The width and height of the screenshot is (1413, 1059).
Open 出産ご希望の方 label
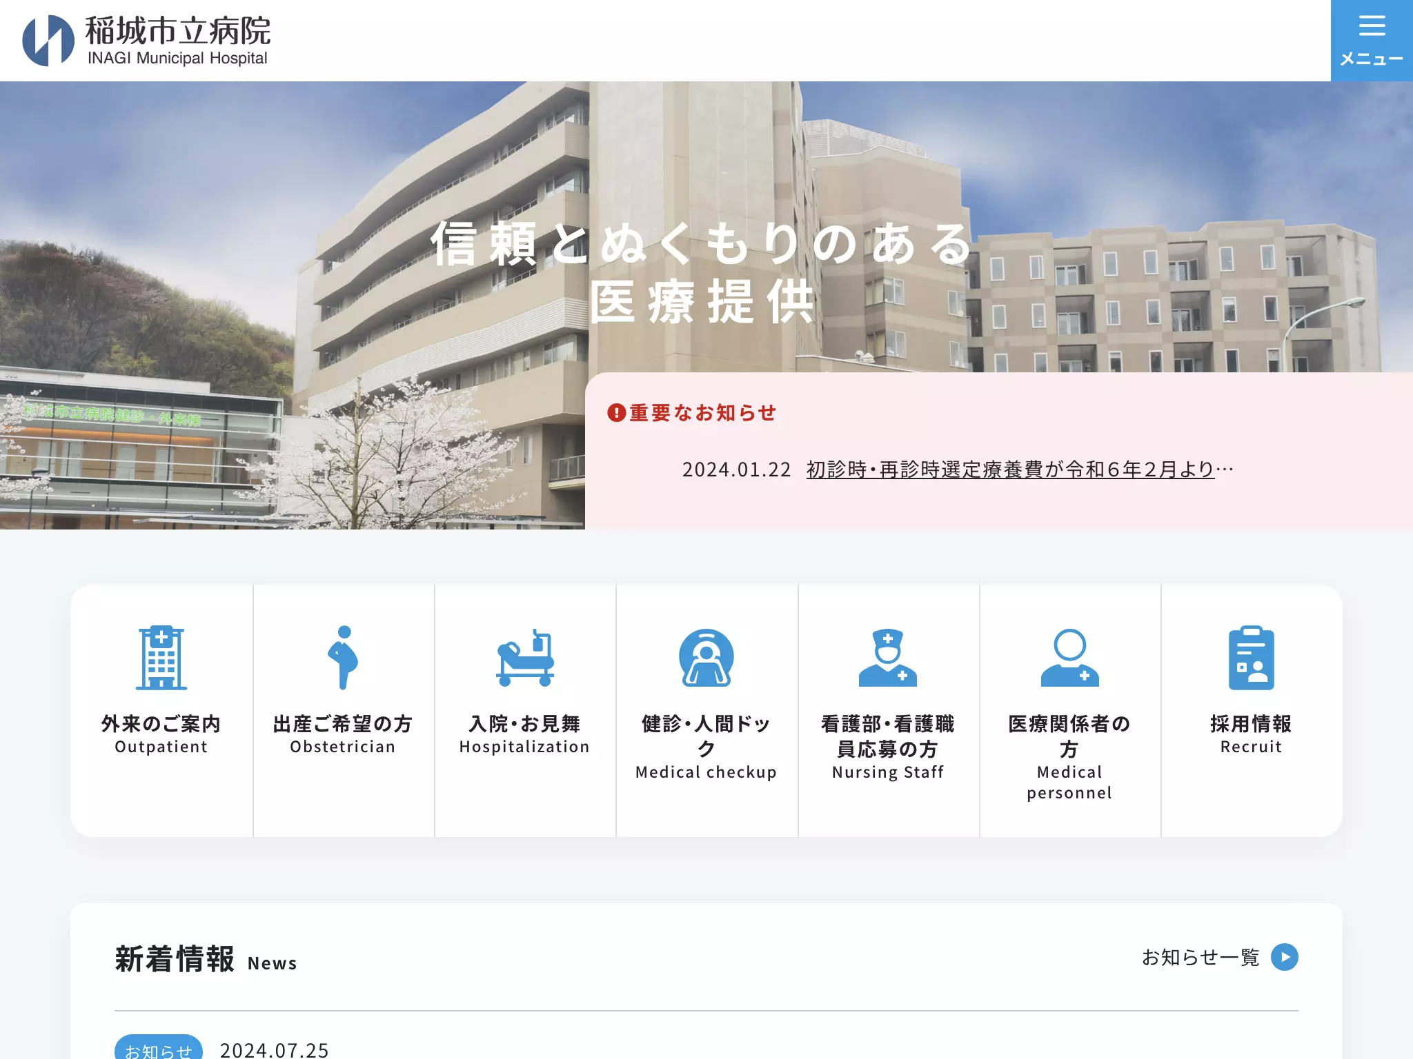[x=343, y=724]
